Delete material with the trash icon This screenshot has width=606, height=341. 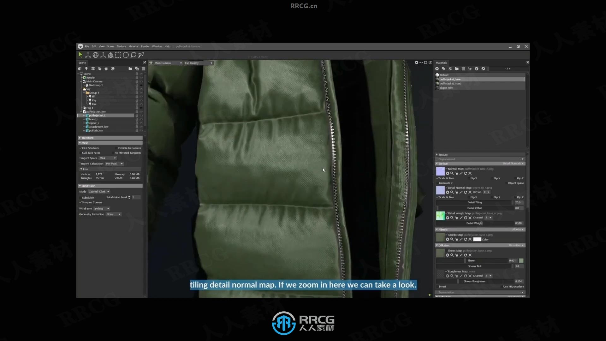pyautogui.click(x=463, y=69)
